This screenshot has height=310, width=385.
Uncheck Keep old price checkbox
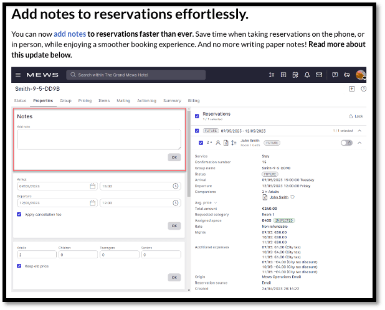point(19,265)
